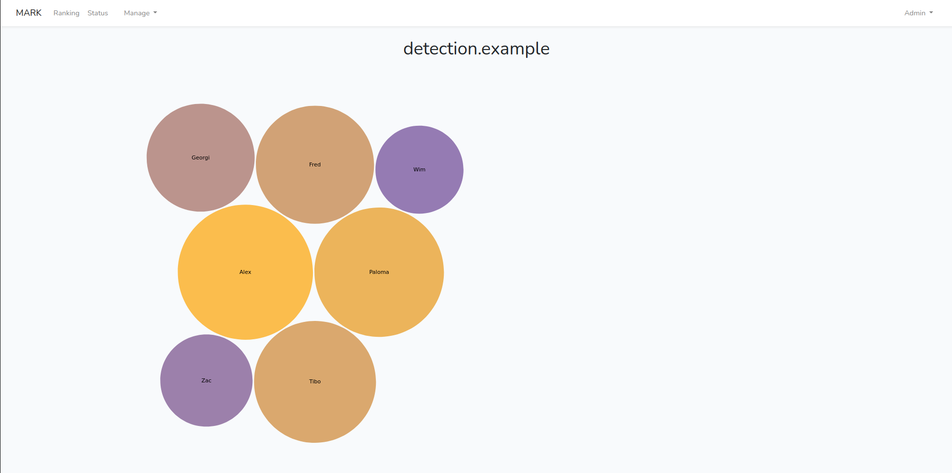952x473 pixels.
Task: Click the Paloma text label
Action: (379, 272)
